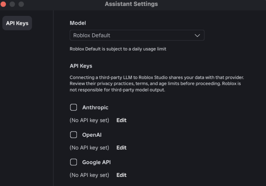Edit the Google API key
The image size is (266, 186).
pos(121,175)
